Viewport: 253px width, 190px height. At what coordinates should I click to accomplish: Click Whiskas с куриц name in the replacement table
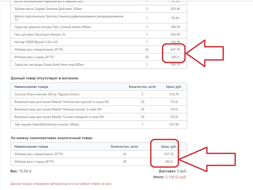point(34,161)
